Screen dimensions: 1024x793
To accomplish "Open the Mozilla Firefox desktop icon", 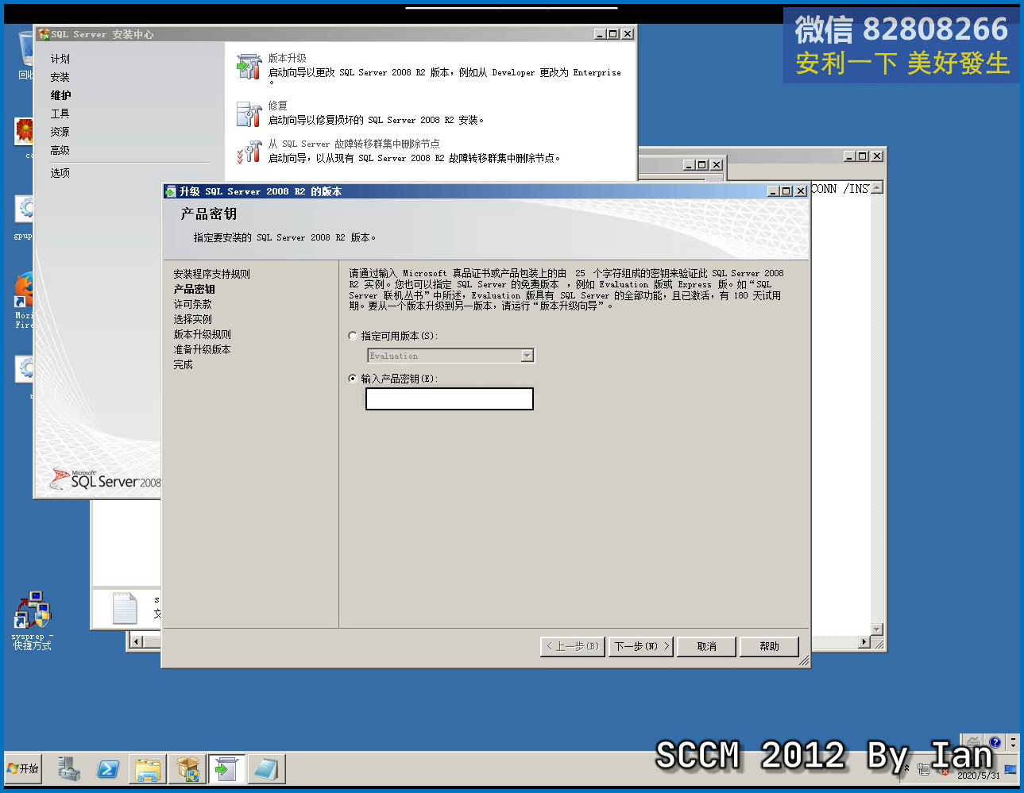I will point(24,300).
